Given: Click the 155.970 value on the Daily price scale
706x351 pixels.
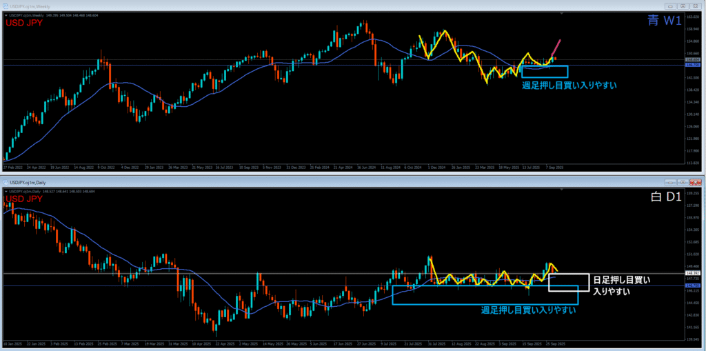Looking at the screenshot, I should (x=692, y=218).
